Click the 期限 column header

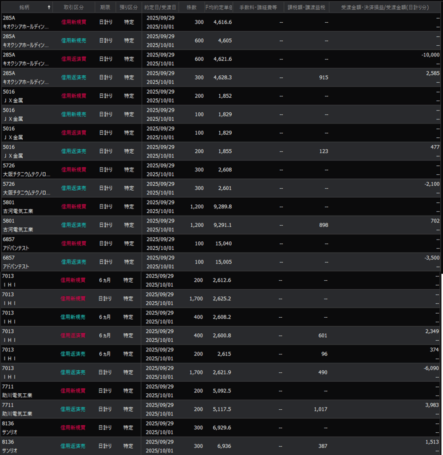point(105,8)
